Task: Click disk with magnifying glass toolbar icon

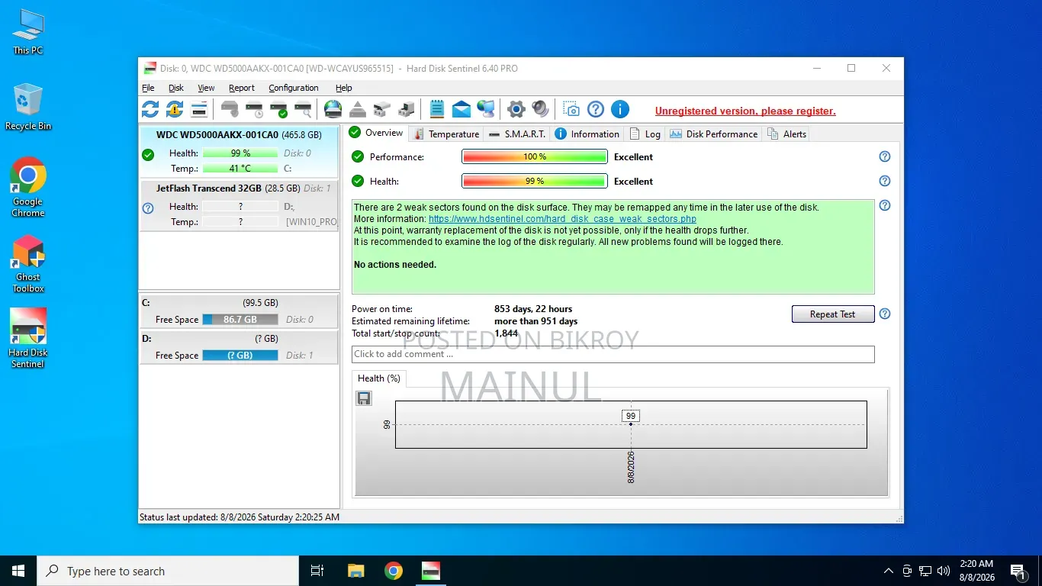Action: 303,109
